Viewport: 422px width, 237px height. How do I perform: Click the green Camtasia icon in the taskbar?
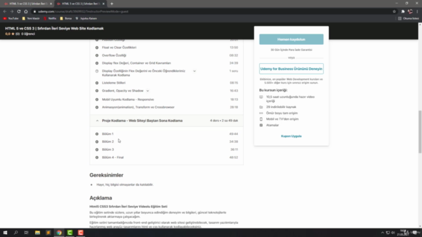pyautogui.click(x=70, y=232)
